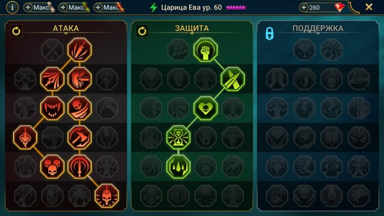Viewport: 384px width, 216px height.
Task: Open the АТАКА tree header
Action: [x=66, y=29]
